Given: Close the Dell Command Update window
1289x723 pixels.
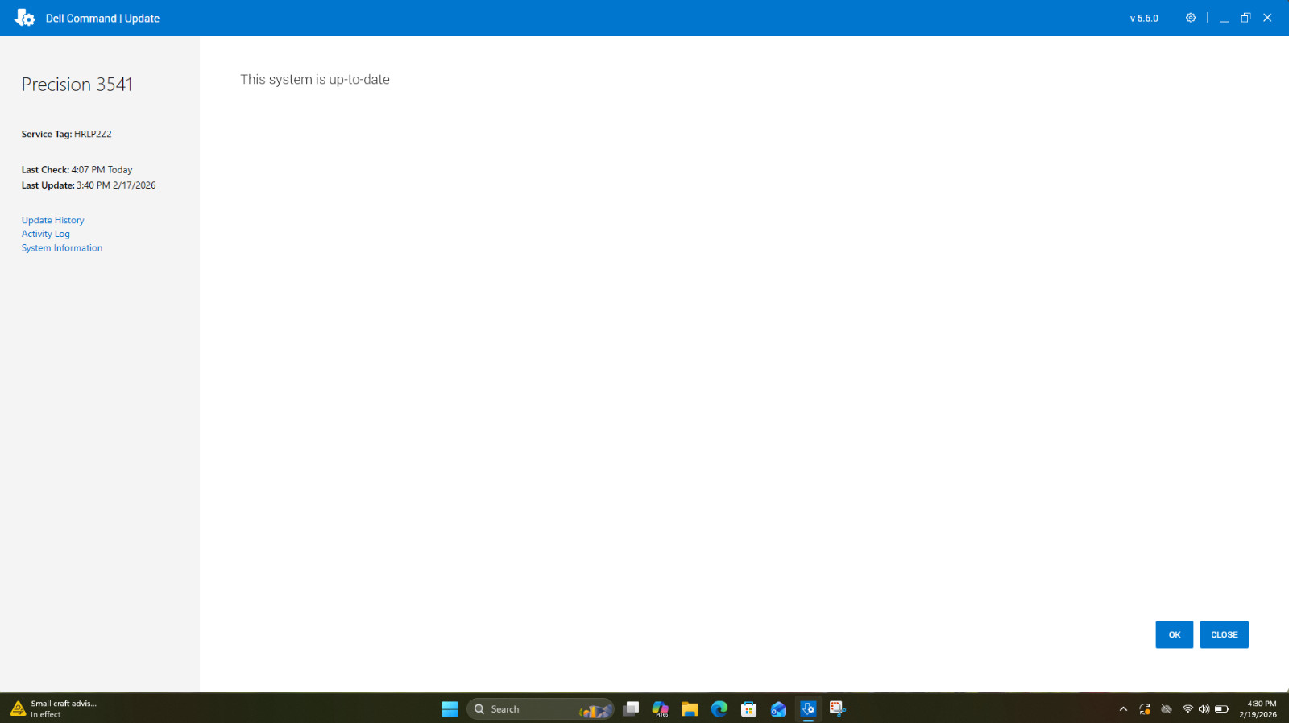Looking at the screenshot, I should tap(1267, 18).
